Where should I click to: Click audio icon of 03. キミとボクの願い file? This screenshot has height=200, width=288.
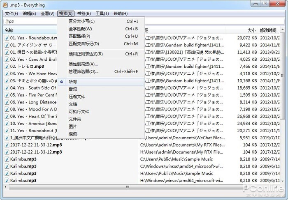7,81
